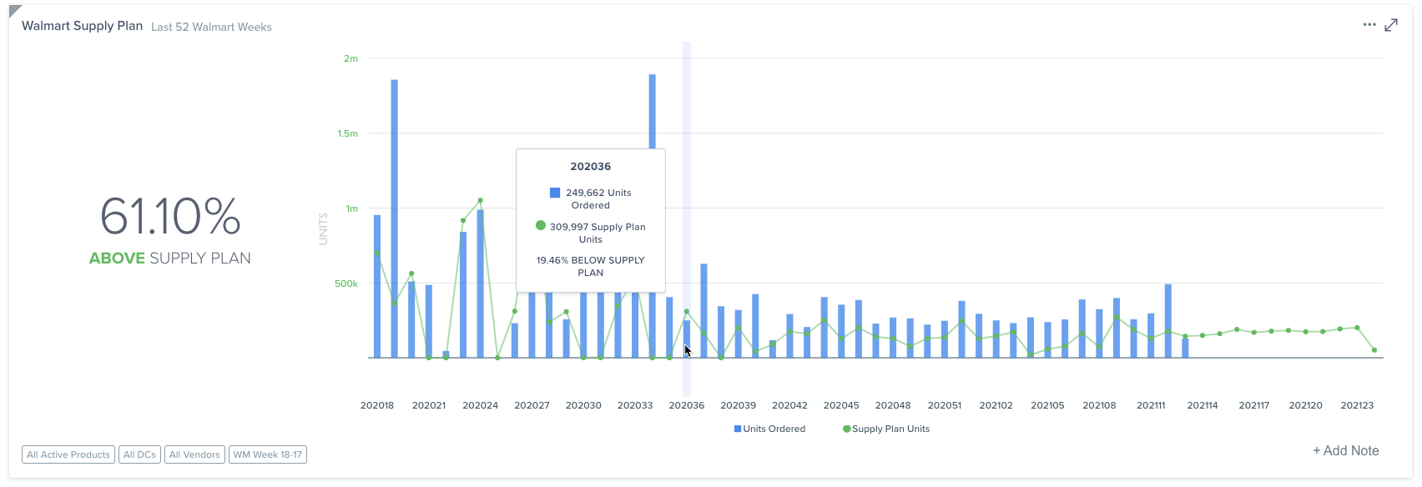Toggle the Units Ordered legend series
Screen dimensions: 1422x487
[x=769, y=429]
